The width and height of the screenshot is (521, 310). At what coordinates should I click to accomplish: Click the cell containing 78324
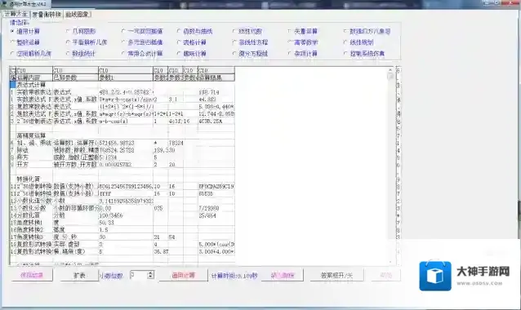tap(176, 143)
